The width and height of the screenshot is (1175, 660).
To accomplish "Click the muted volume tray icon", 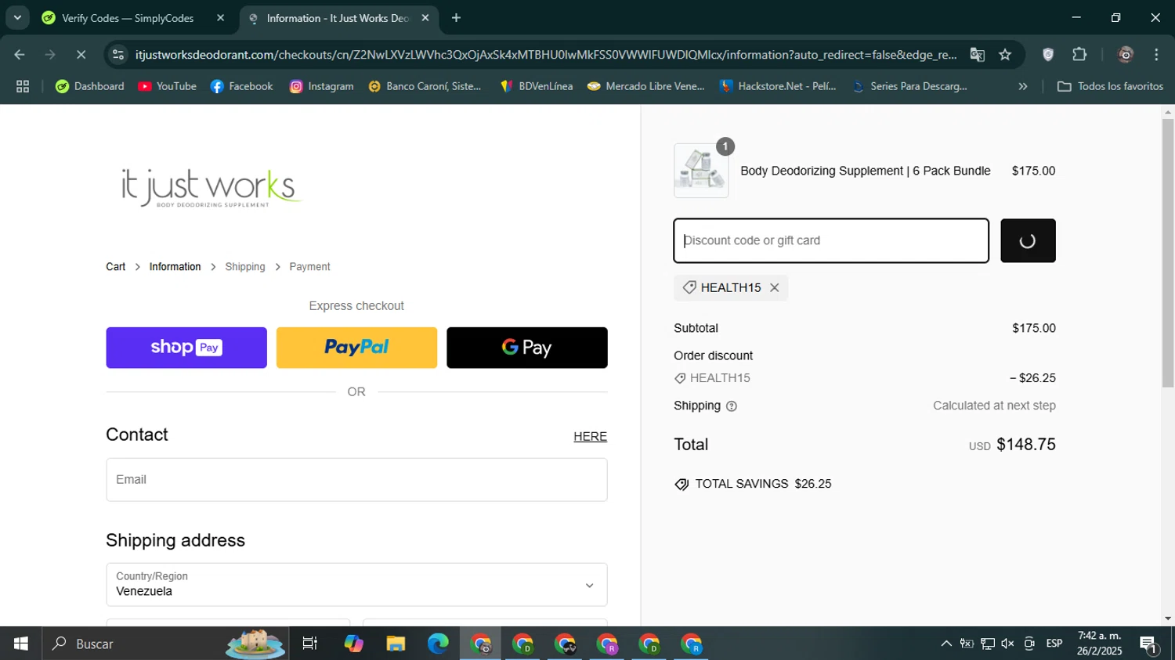I will (1007, 644).
